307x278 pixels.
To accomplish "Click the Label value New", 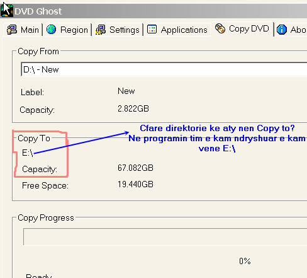I will 126,91.
